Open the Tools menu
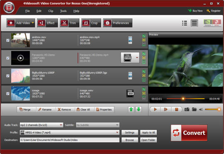The height and width of the screenshot is (154, 224). (63, 11)
